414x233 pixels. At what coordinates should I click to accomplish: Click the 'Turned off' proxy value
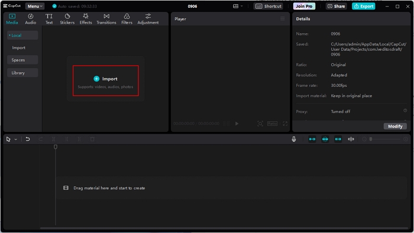click(x=341, y=112)
